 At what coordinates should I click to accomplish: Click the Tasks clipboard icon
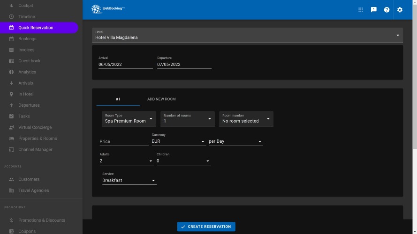11,116
